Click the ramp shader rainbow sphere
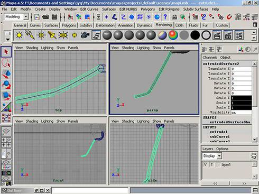Screen dimensions: 259x194 (173, 35)
